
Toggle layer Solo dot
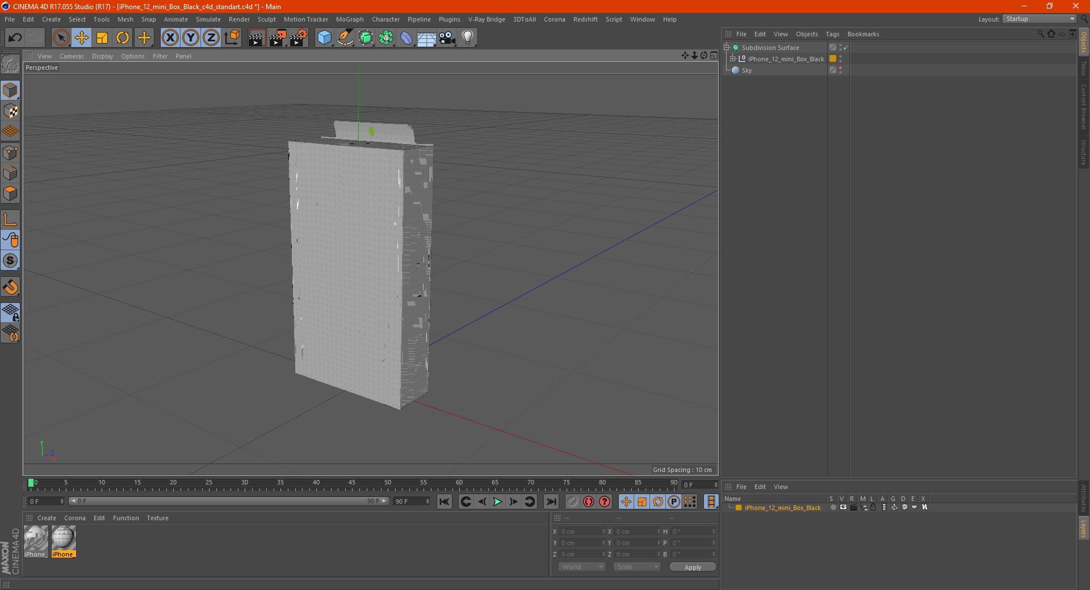833,508
